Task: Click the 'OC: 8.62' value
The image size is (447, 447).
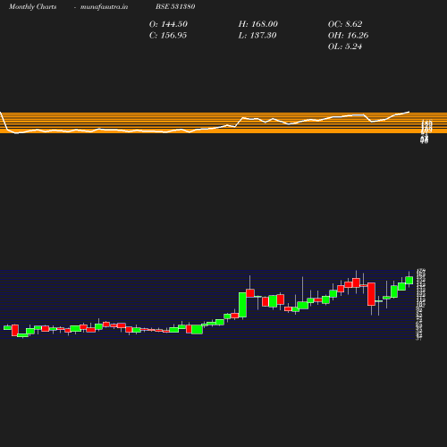Action: [345, 24]
